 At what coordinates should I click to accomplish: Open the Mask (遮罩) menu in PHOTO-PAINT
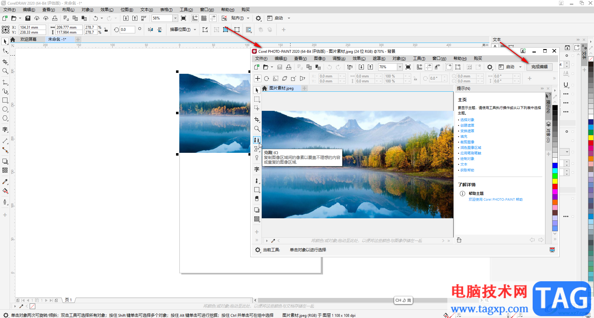379,59
